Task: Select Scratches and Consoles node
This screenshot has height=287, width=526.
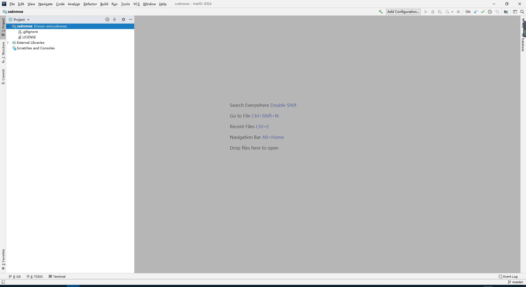Action: pyautogui.click(x=36, y=48)
